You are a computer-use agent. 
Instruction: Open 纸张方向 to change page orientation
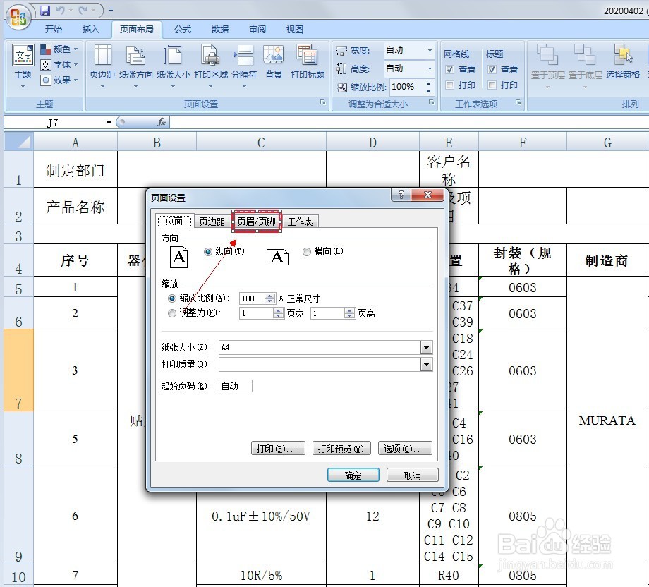(x=134, y=60)
